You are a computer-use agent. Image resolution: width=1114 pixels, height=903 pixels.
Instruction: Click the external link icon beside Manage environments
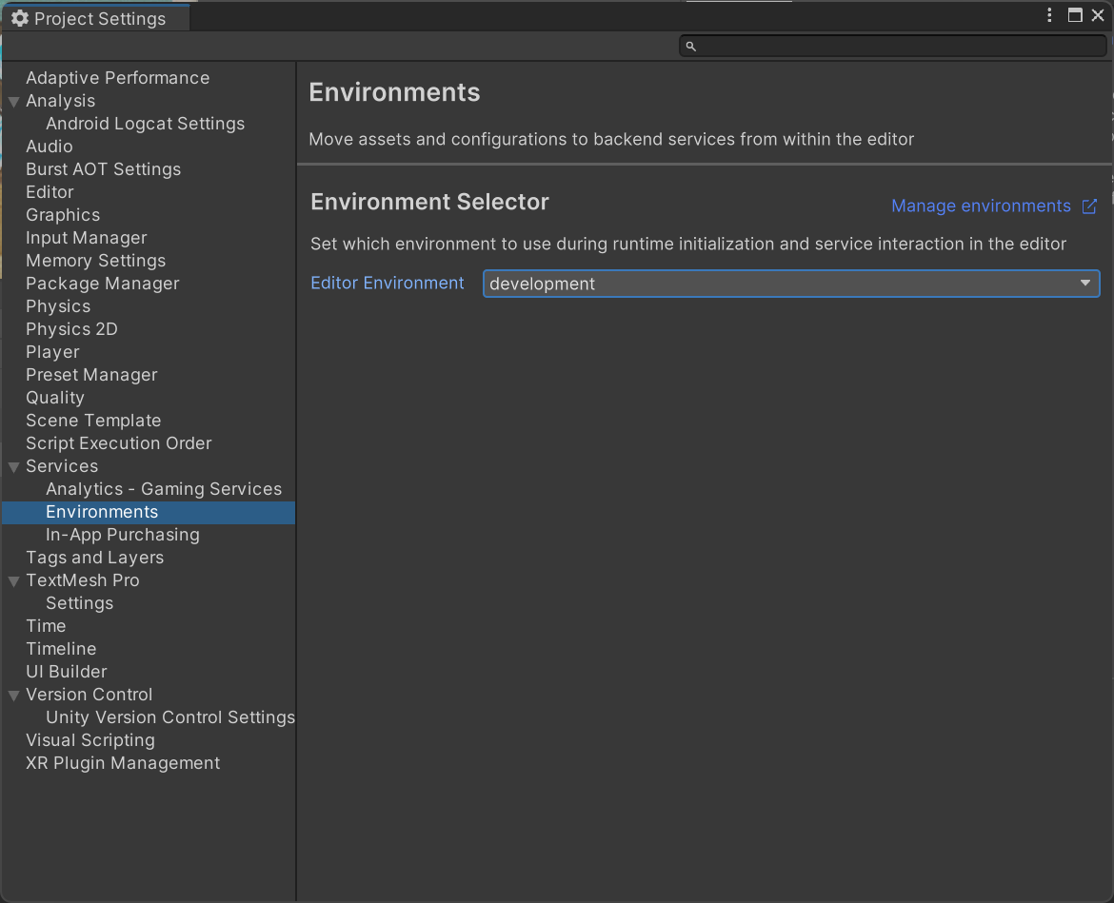1090,206
